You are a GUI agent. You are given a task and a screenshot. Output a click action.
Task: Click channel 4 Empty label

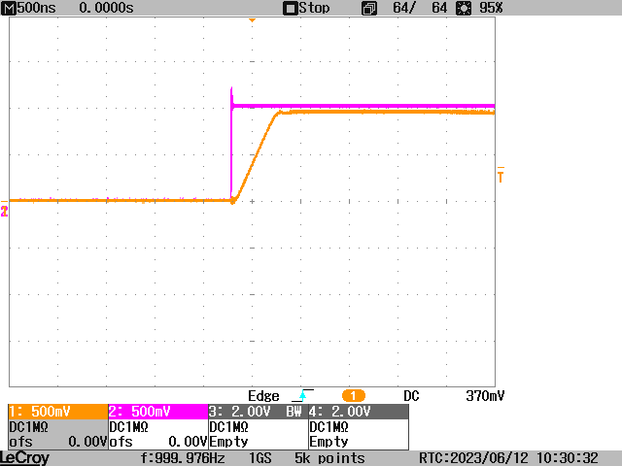328,442
